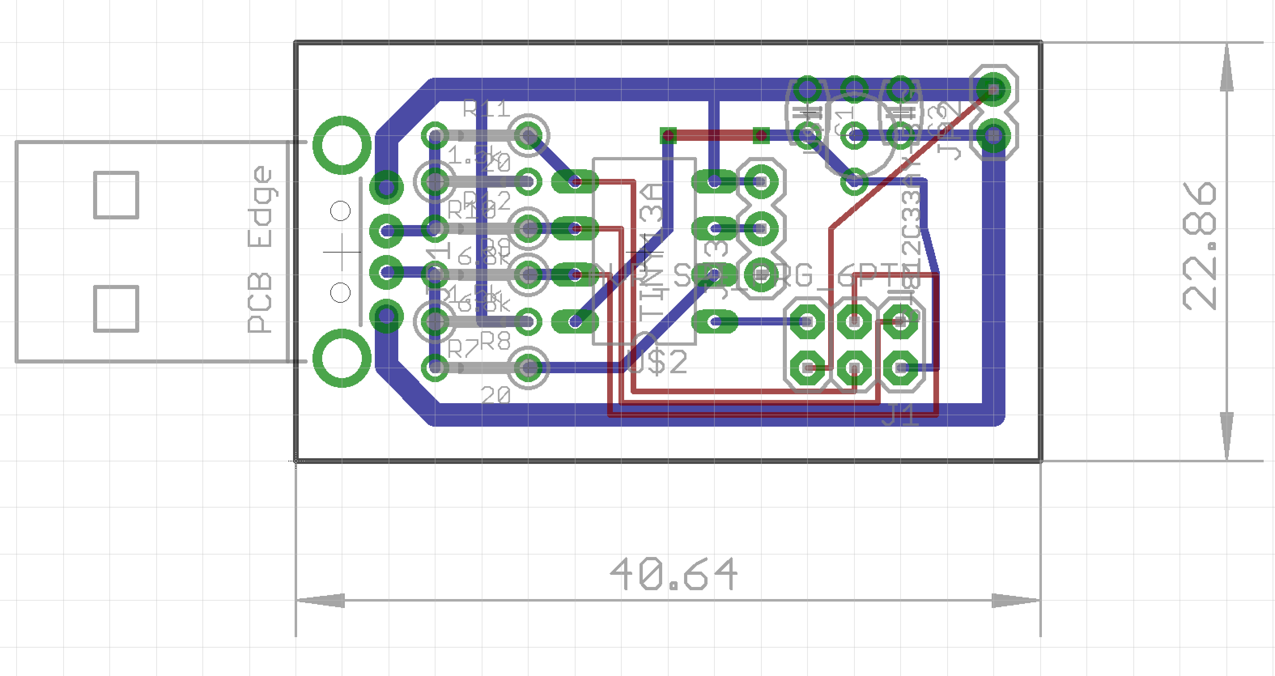Click the 22.86 height dimension label
Image resolution: width=1275 pixels, height=676 pixels.
point(1199,246)
